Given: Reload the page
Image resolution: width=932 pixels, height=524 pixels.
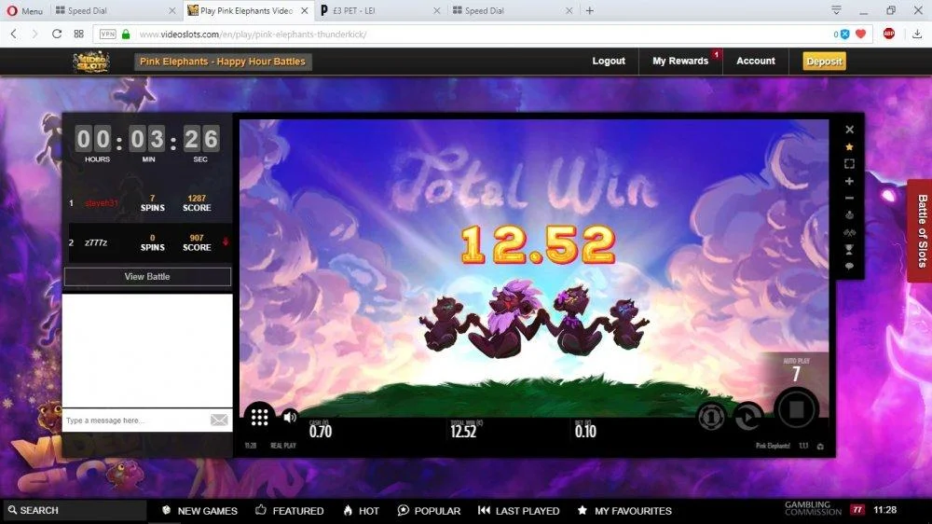Looking at the screenshot, I should [57, 34].
